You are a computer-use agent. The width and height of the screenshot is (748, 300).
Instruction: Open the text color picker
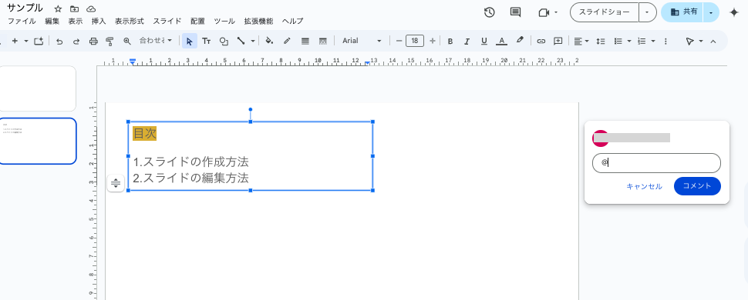pos(501,41)
